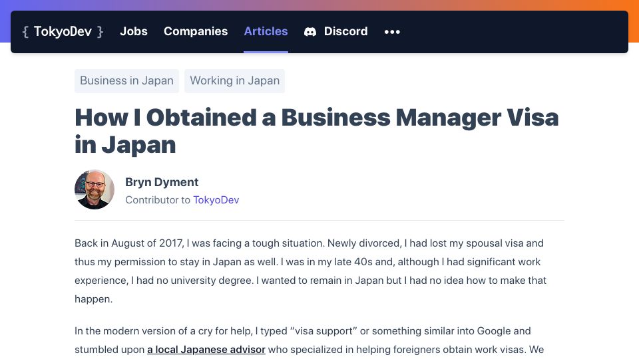Image resolution: width=639 pixels, height=359 pixels.
Task: Open the Business in Japan tag
Action: tap(126, 80)
